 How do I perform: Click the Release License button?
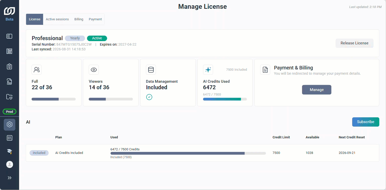[354, 43]
